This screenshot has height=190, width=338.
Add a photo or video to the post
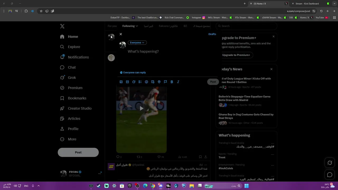121,82
